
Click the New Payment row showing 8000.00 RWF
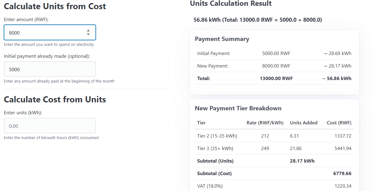tap(274, 66)
